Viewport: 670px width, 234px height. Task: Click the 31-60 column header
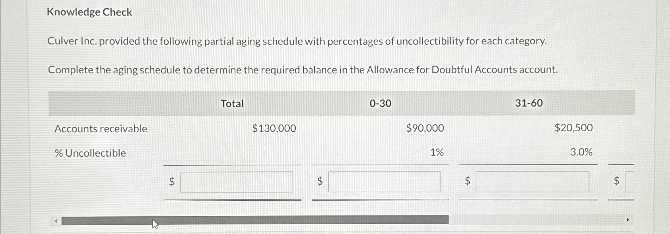tap(529, 104)
